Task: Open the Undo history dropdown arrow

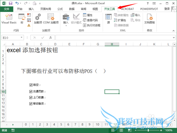Action: pos(21,3)
